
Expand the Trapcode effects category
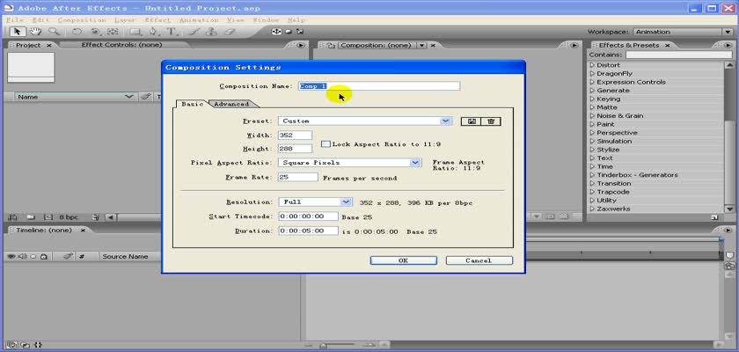click(x=592, y=192)
